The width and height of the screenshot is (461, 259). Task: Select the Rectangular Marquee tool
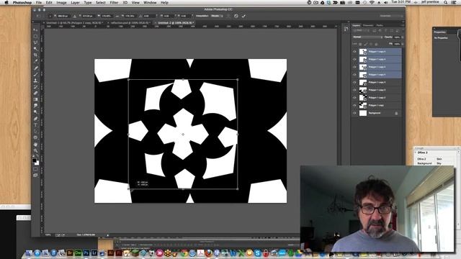coord(35,36)
